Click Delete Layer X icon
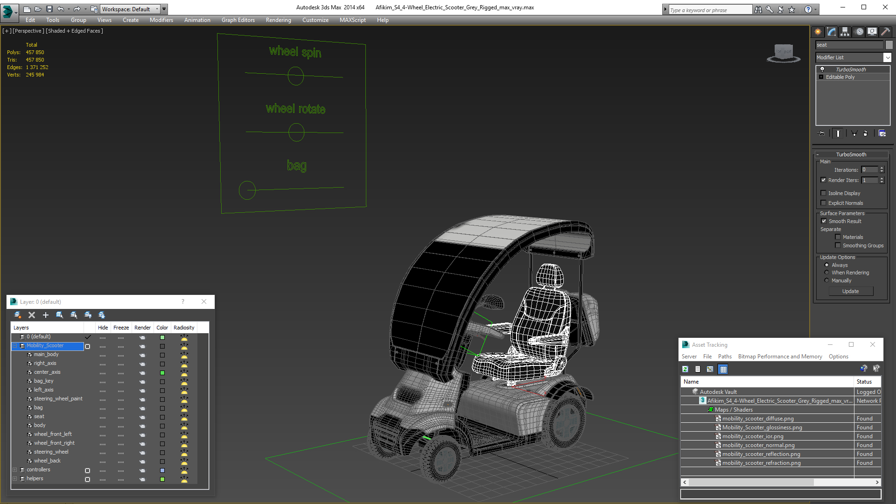 [32, 315]
